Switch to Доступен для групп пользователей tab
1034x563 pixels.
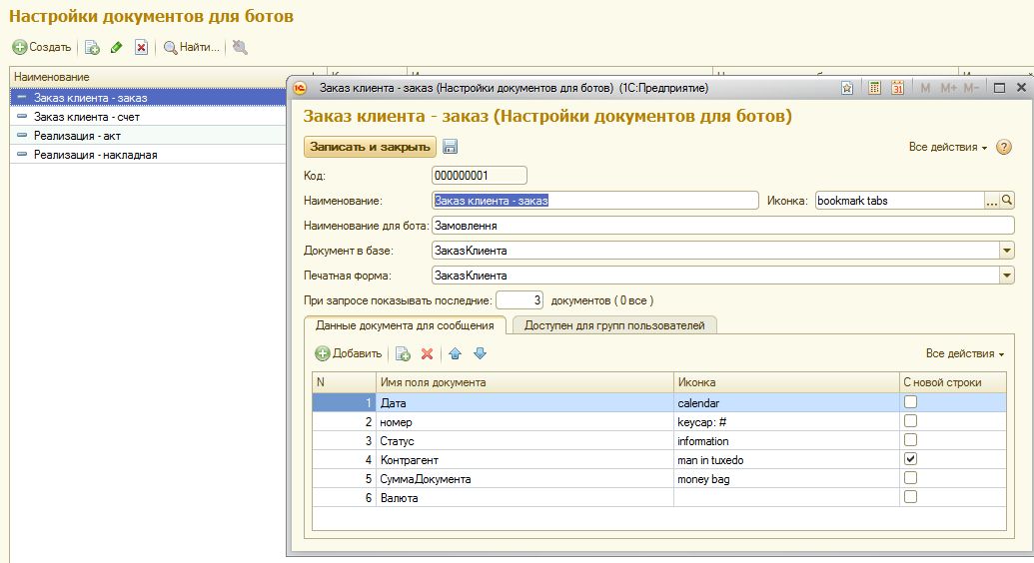(614, 325)
